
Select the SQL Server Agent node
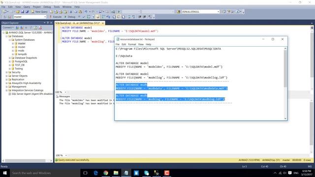tap(32, 94)
